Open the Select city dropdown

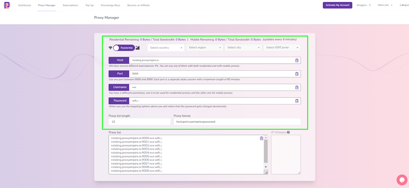tap(243, 48)
